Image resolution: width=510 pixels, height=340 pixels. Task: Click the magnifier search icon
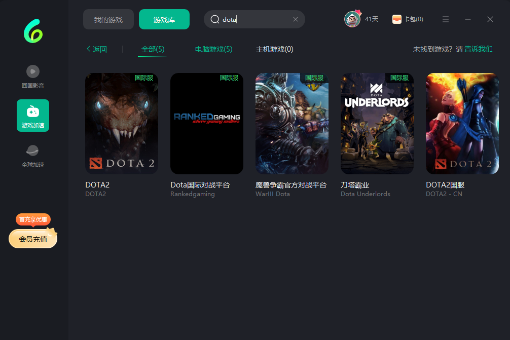coord(215,19)
